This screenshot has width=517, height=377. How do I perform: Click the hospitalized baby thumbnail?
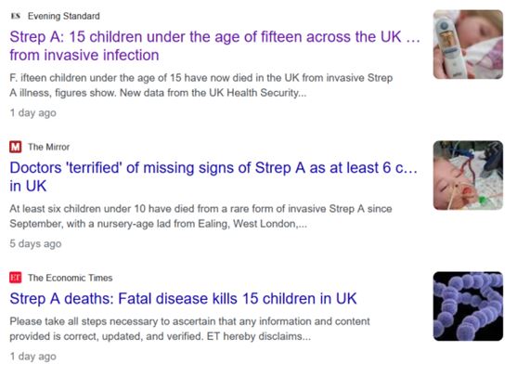(468, 175)
